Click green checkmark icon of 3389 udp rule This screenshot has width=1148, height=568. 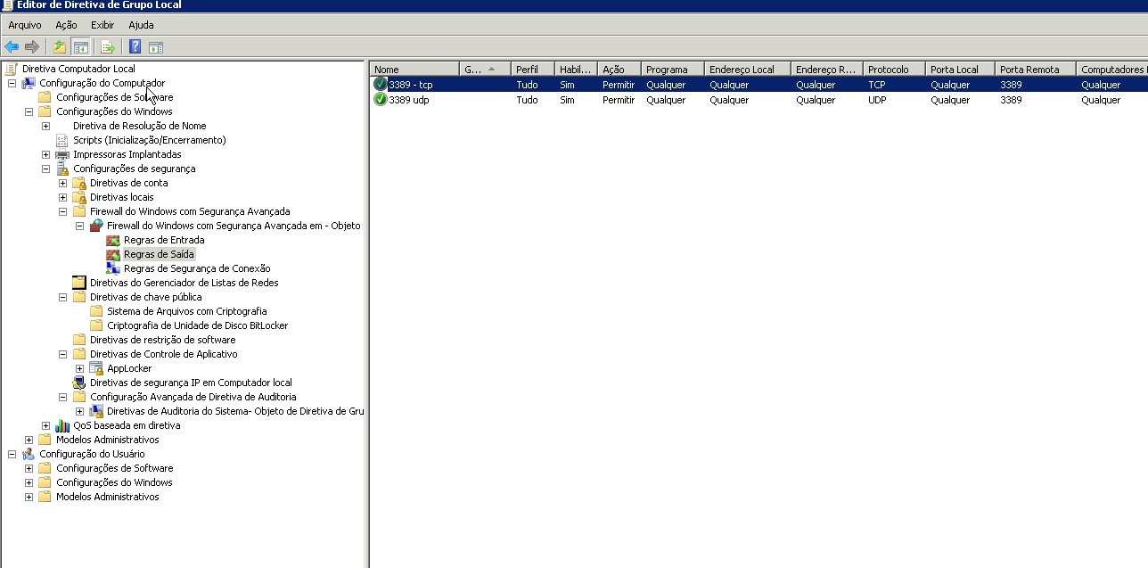click(x=381, y=100)
